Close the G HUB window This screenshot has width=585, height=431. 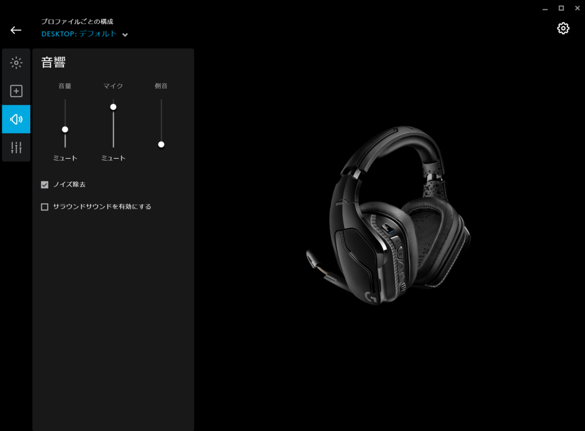577,8
